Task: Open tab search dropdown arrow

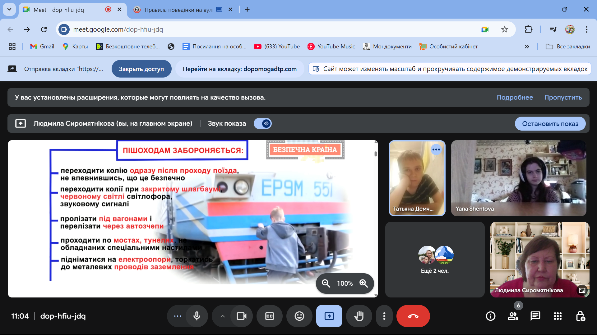Action: pyautogui.click(x=9, y=9)
